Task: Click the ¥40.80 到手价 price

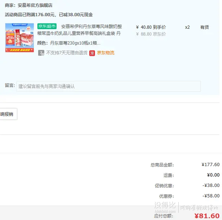Action: [151, 27]
